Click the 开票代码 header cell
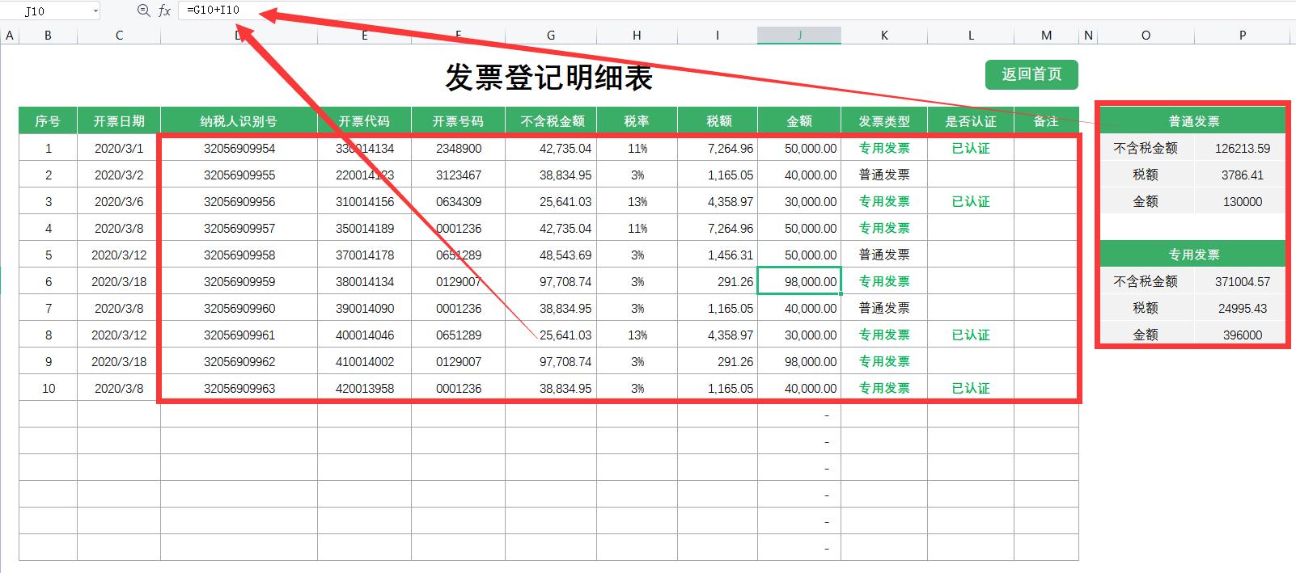1296x573 pixels. point(364,120)
